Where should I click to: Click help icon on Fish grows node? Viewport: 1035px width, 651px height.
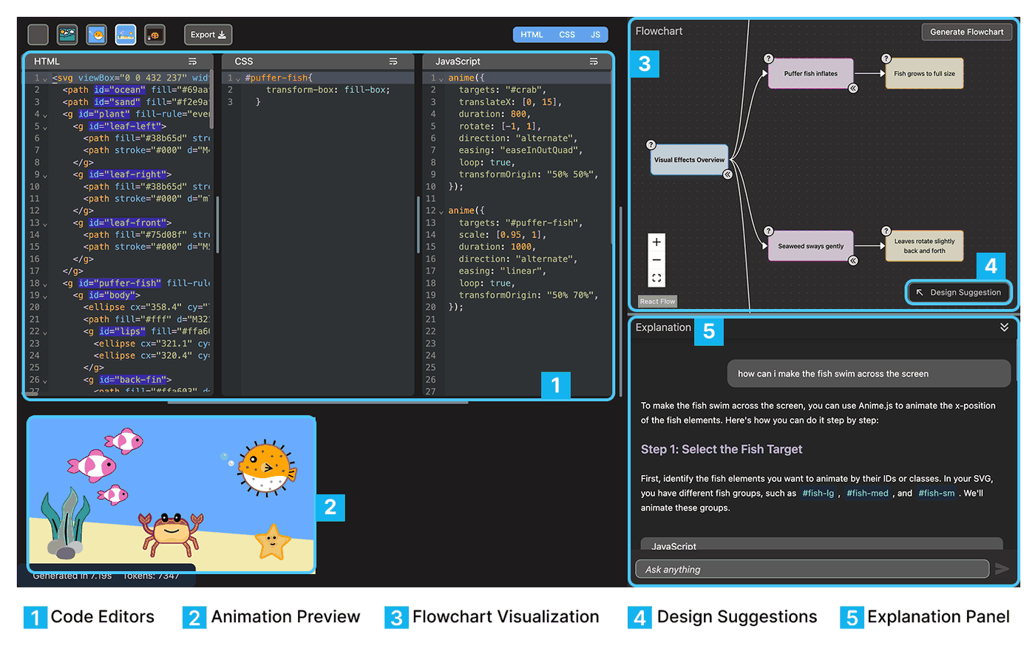[886, 58]
